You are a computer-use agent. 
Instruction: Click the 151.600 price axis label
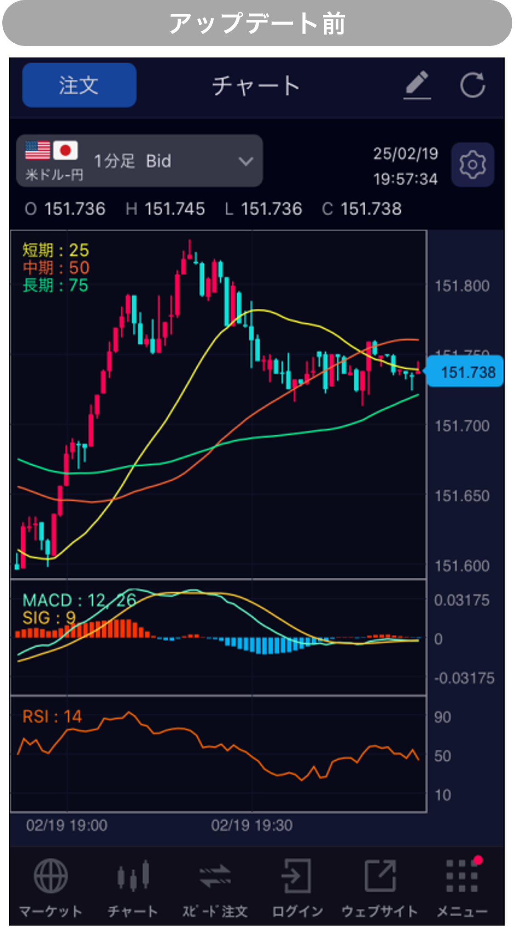click(462, 566)
